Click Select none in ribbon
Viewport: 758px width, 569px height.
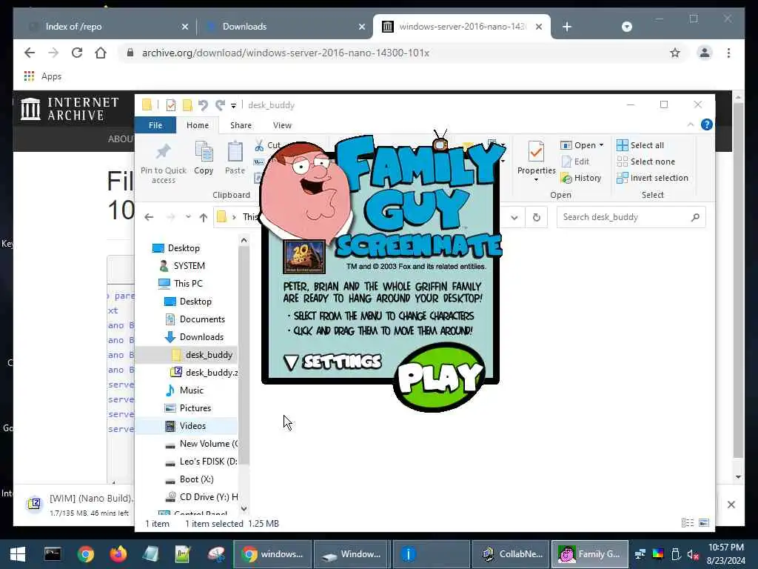(645, 162)
